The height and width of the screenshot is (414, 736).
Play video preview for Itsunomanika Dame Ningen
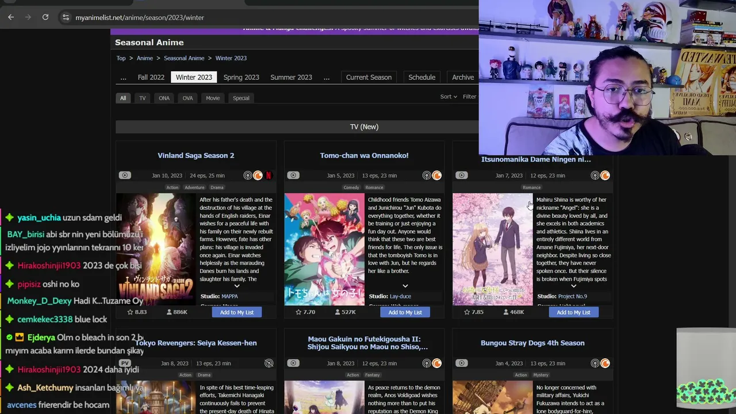(x=462, y=175)
